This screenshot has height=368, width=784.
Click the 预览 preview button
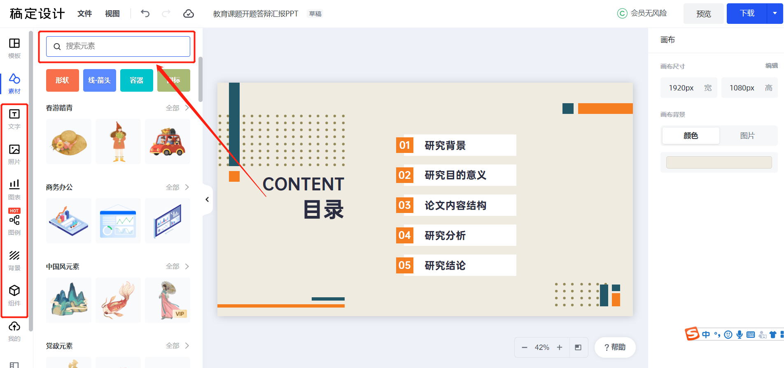tap(704, 14)
